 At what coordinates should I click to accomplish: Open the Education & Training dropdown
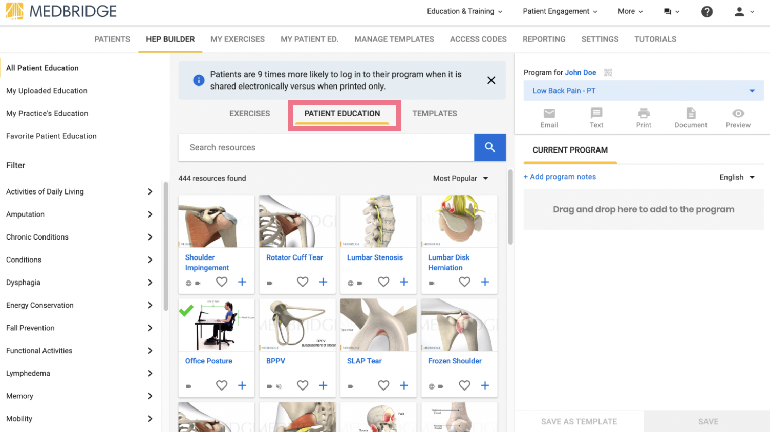(x=464, y=11)
